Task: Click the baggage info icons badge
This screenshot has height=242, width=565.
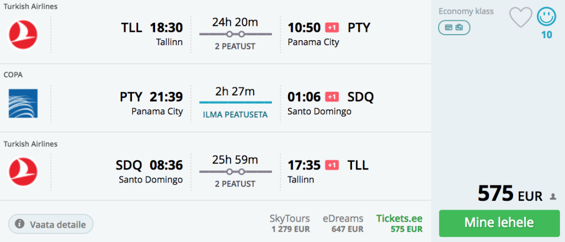Action: [454, 27]
